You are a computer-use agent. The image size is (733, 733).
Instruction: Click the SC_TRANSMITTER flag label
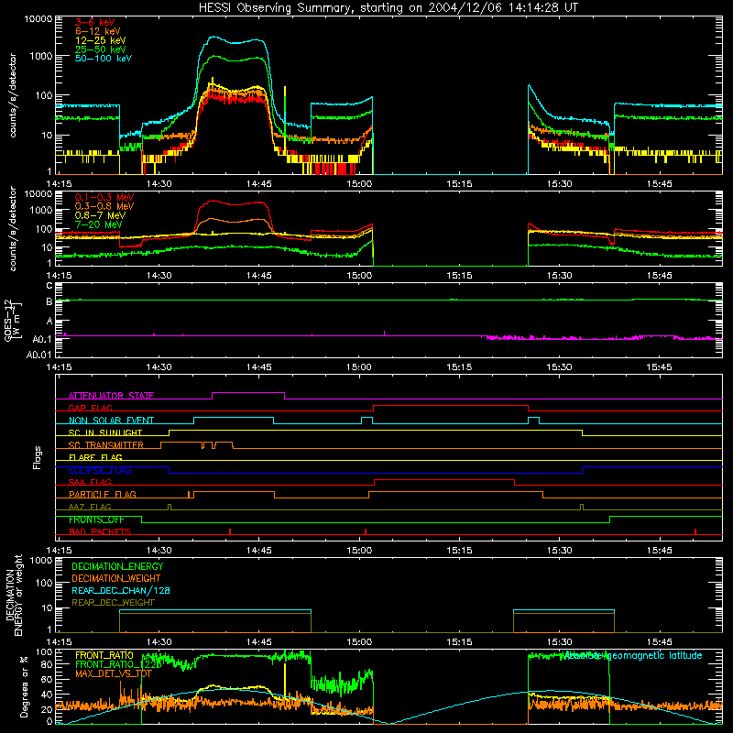[x=106, y=445]
